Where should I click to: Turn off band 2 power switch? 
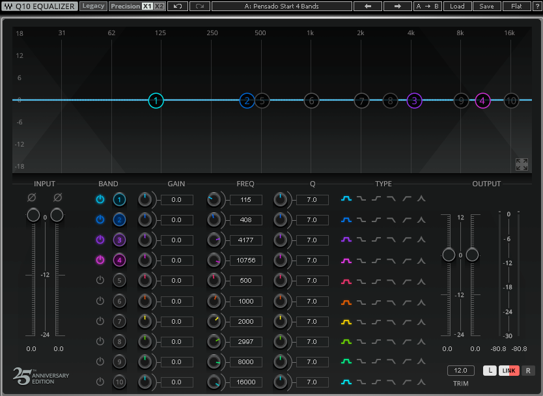click(100, 219)
